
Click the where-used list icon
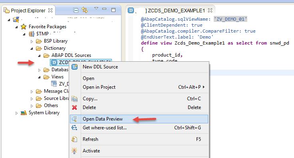74,128
